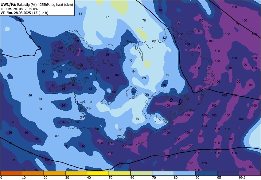Click the legend tick label '10'
Screen dimensions: 261x180
(24, 178)
